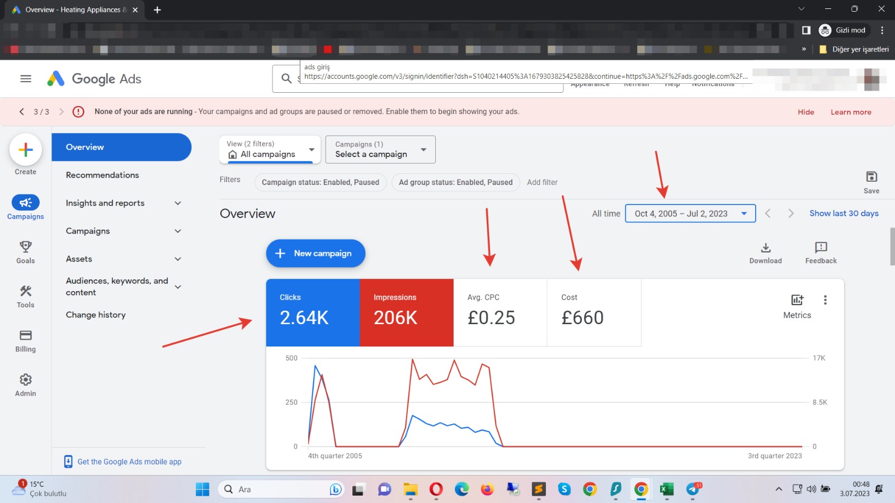Expand the Campaigns sidebar section
Viewport: 895px width, 503px height.
[x=178, y=231]
